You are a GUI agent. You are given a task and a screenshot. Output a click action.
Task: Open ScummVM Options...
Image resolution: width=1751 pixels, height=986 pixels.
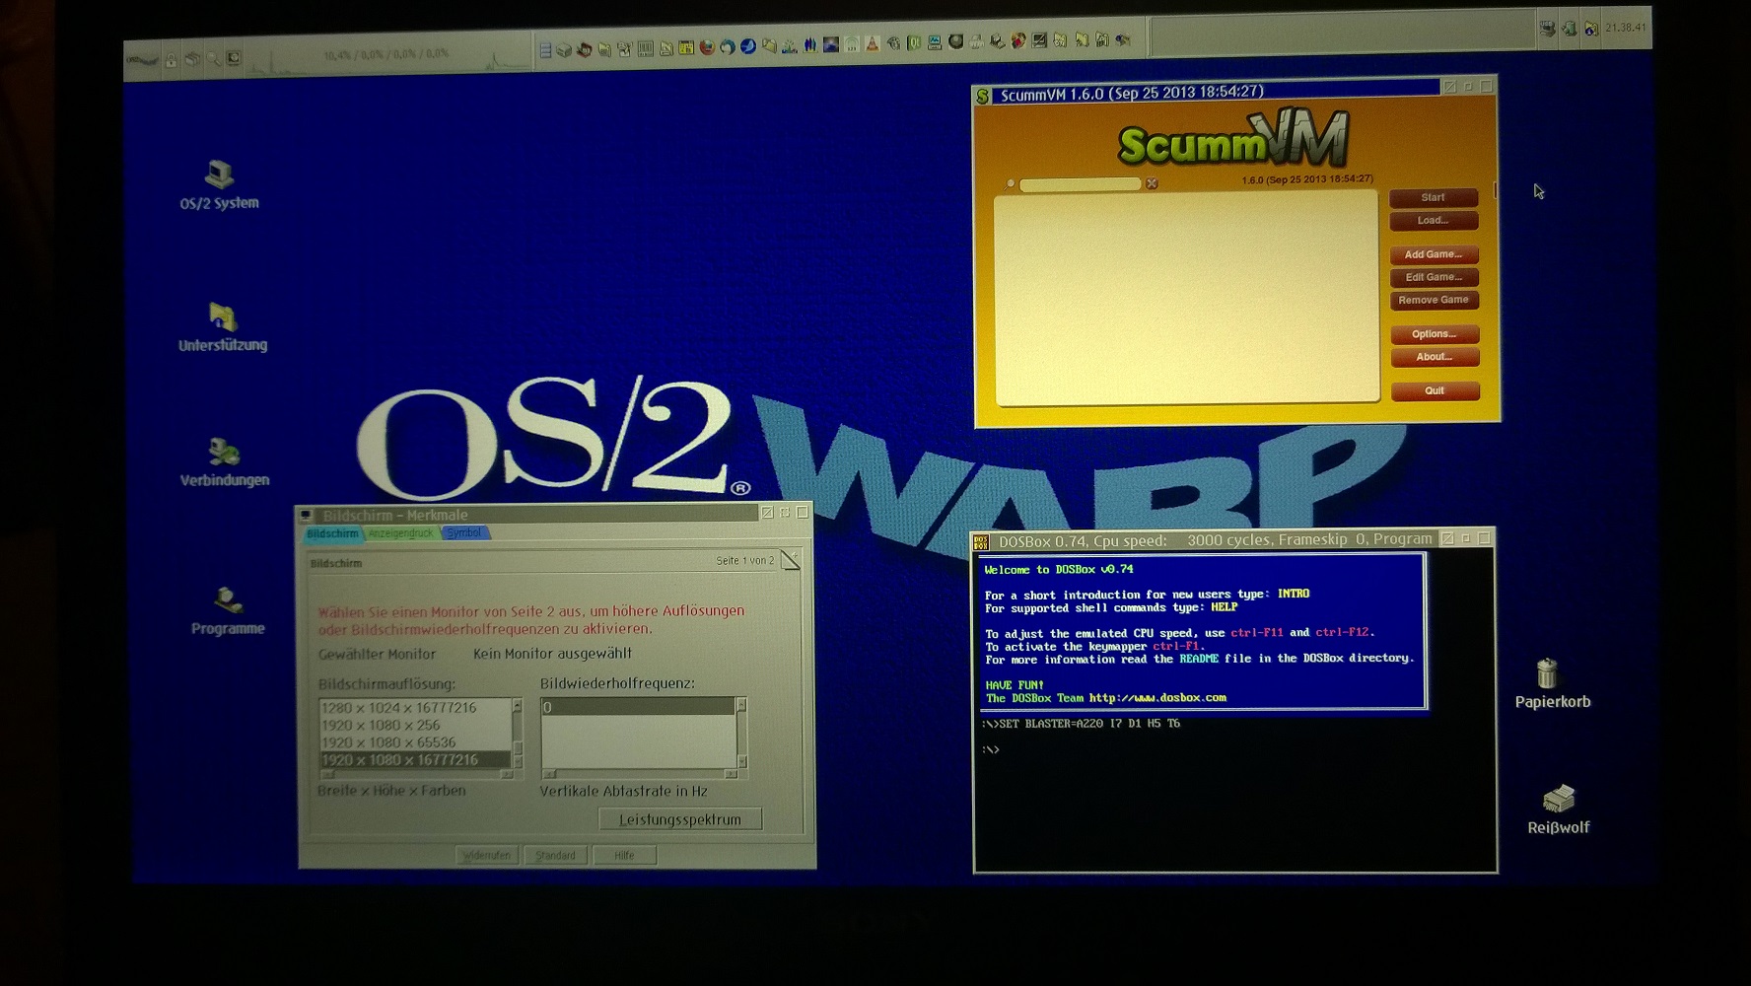coord(1435,334)
